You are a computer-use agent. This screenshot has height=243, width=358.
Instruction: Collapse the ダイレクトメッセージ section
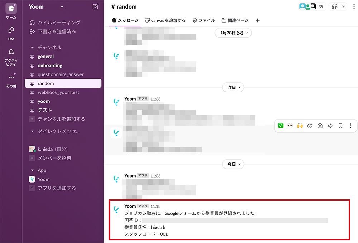coord(32,131)
